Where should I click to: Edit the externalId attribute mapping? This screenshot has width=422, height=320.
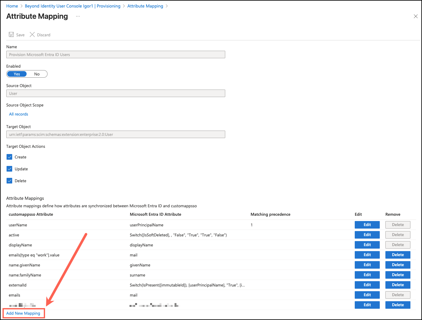(x=367, y=285)
